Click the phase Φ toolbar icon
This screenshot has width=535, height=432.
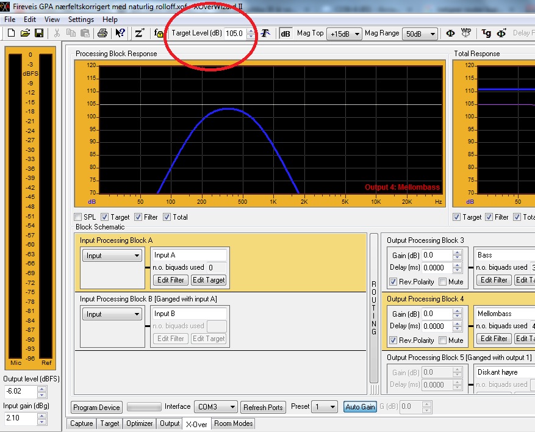point(450,33)
